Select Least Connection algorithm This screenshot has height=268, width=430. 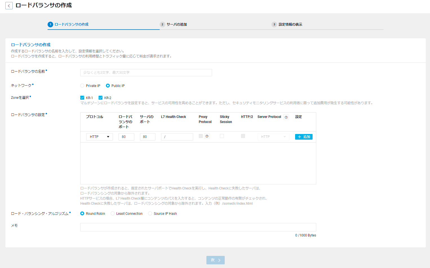(x=113, y=213)
